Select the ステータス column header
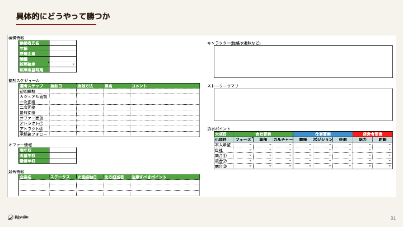 coord(63,177)
